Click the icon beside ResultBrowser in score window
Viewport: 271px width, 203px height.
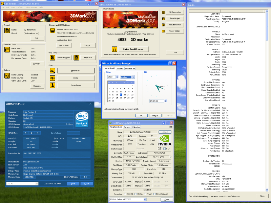point(163,25)
